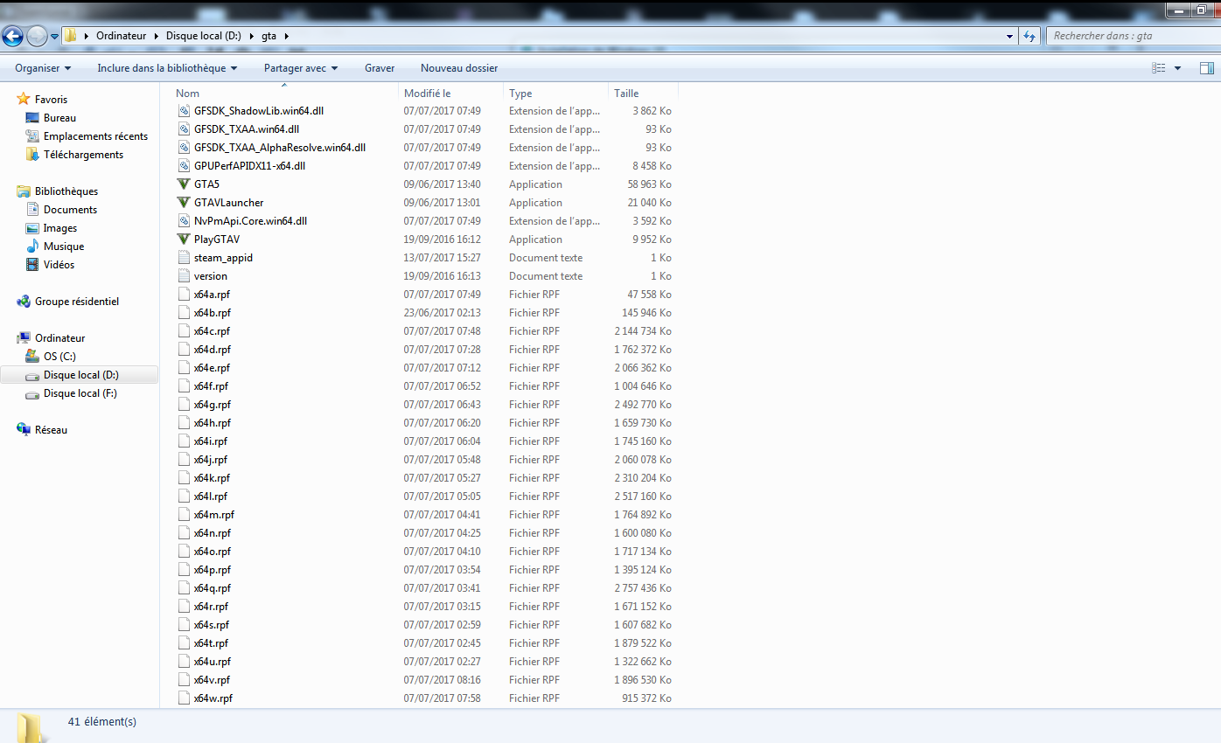Go to Ordinateur in the address bar
1221x743 pixels.
pos(122,36)
